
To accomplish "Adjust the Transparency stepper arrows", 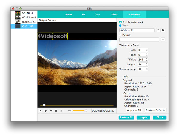I will 147,69.
